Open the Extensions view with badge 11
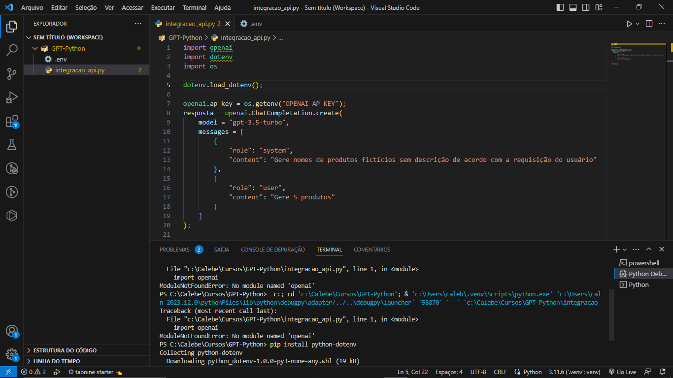Image resolution: width=673 pixels, height=378 pixels. [12, 122]
